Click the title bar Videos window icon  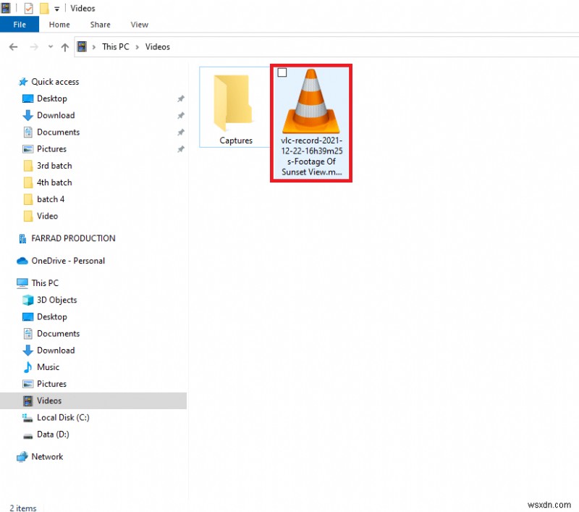[6, 8]
